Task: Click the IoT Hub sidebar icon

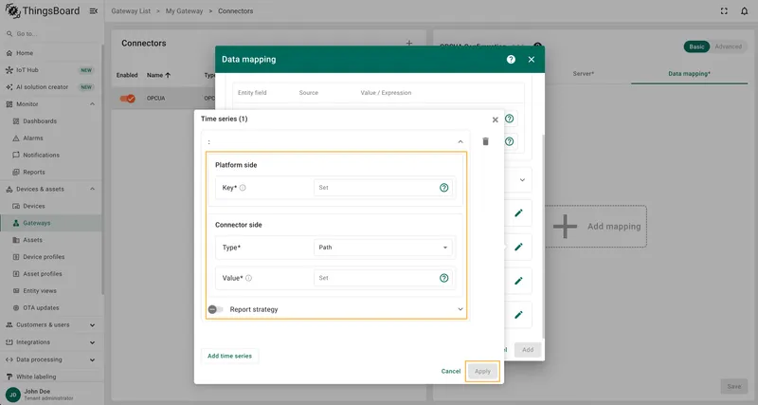Action: point(9,70)
